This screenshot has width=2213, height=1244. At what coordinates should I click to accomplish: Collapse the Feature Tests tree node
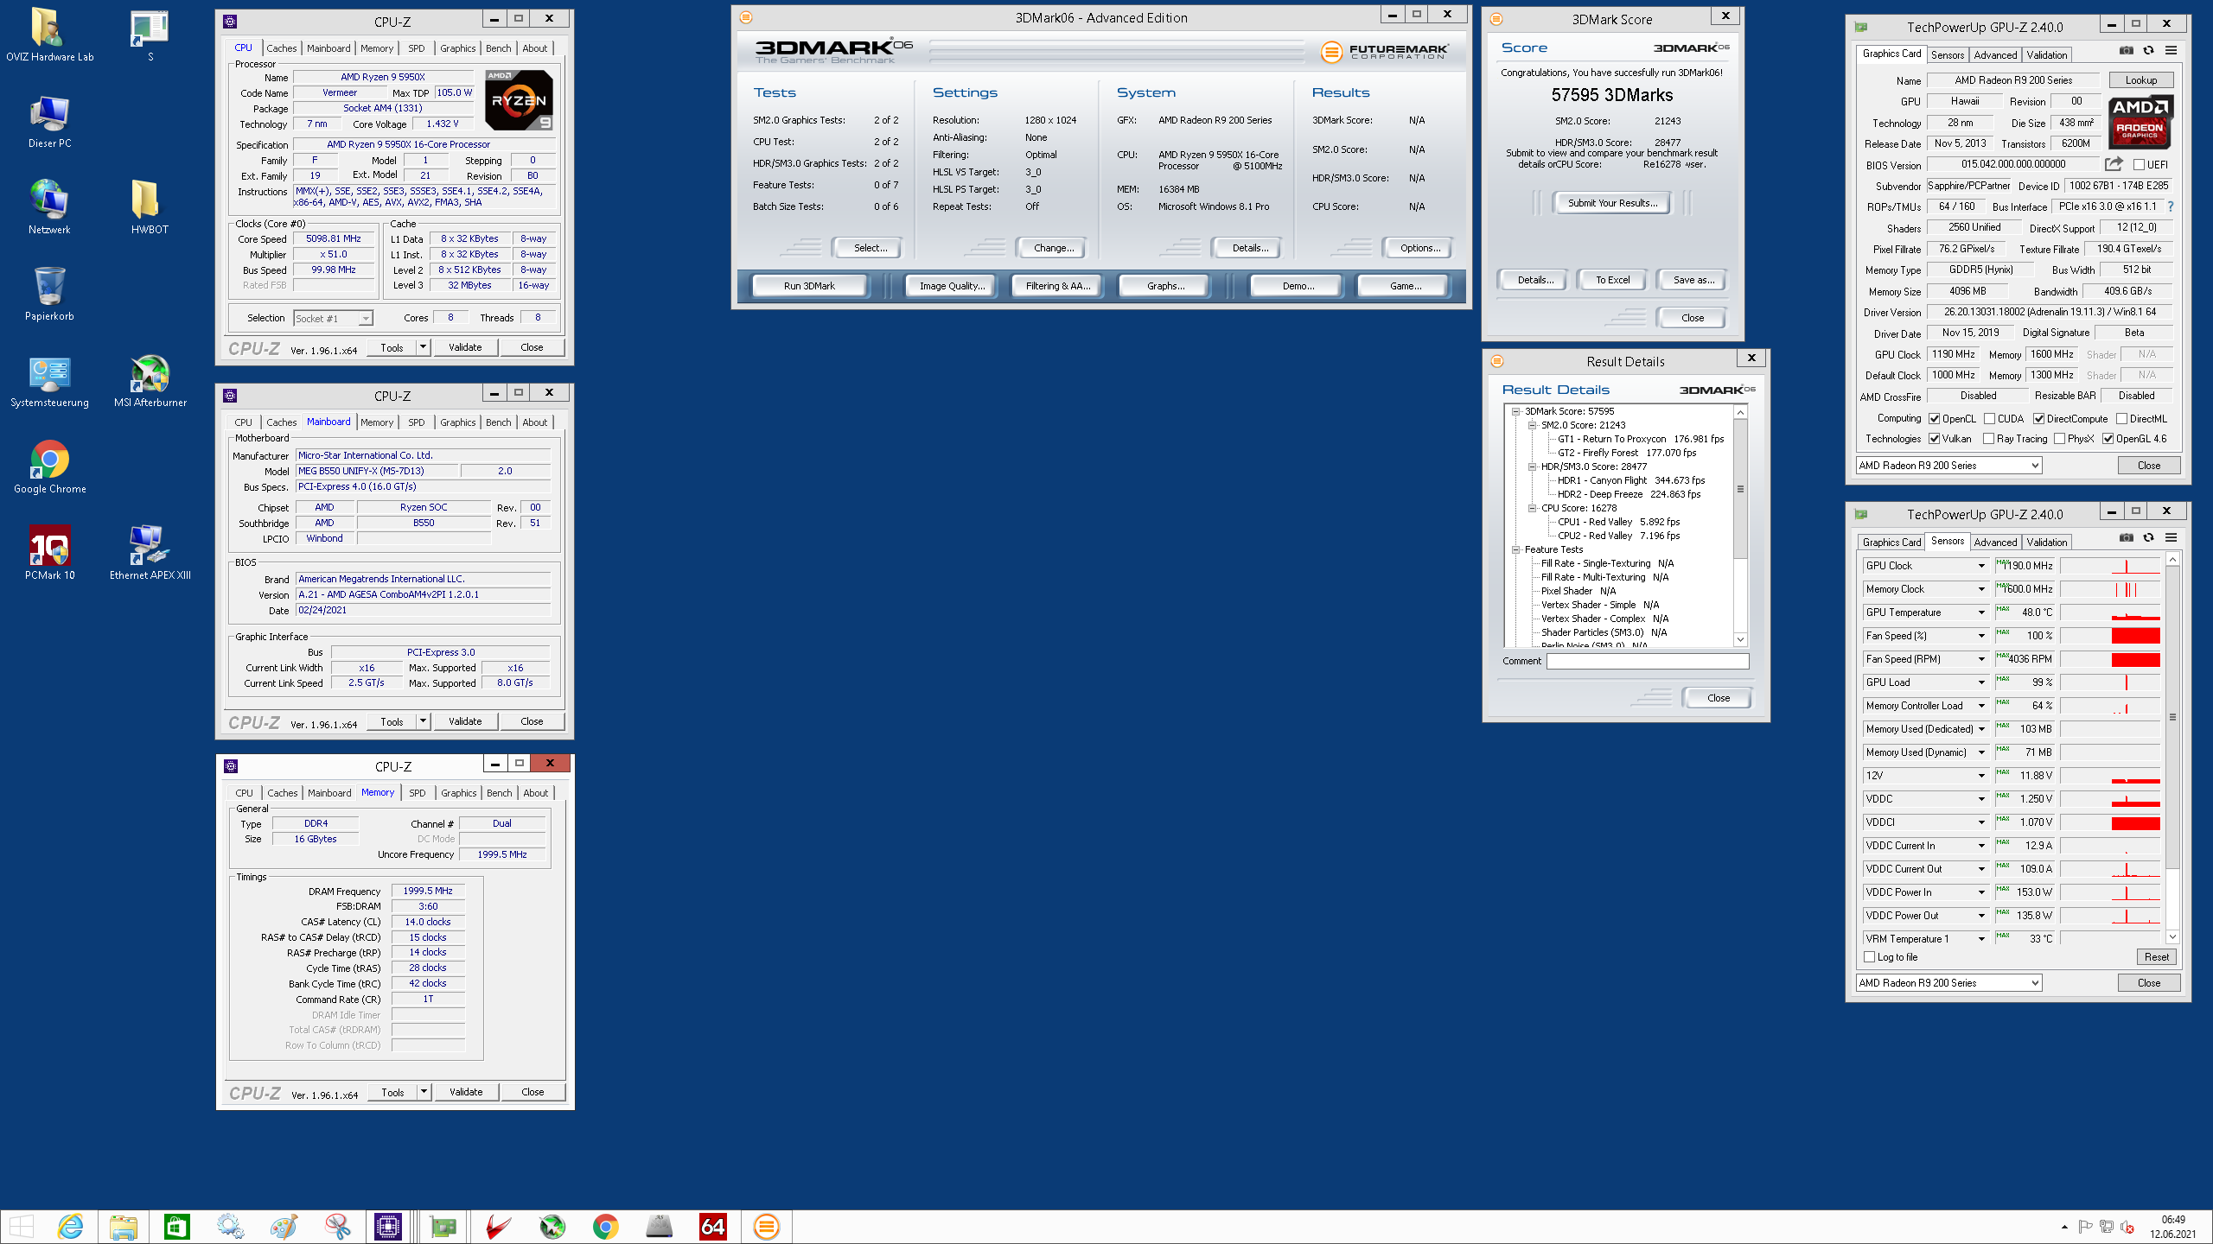pos(1515,550)
